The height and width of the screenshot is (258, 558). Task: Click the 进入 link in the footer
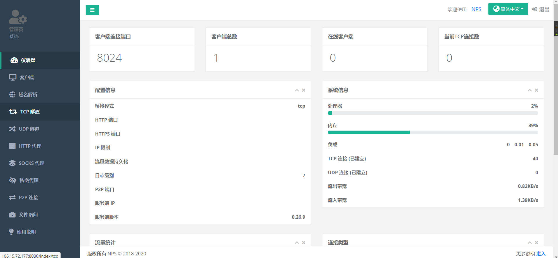pyautogui.click(x=541, y=254)
